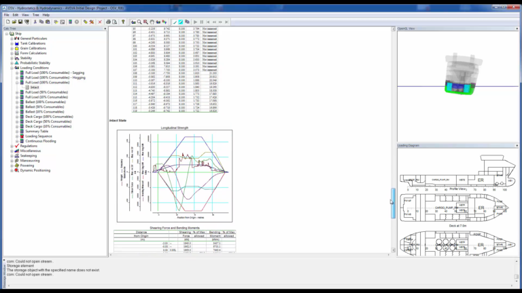The image size is (522, 293).
Task: Click the 3D ship model in OpenGL View
Action: click(x=463, y=74)
